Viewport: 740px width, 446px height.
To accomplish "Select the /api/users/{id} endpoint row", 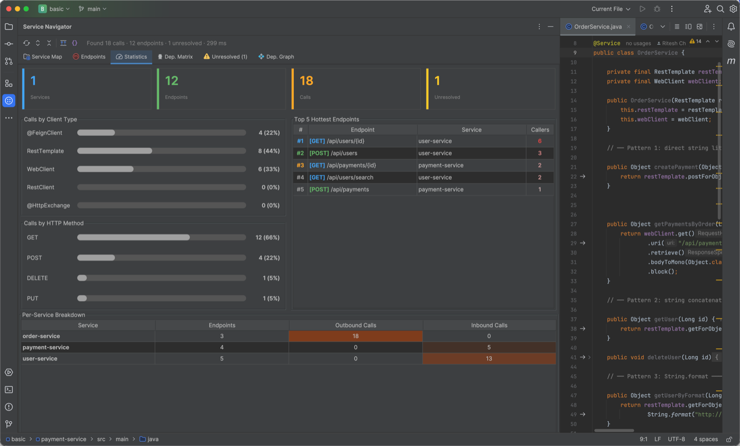I will pos(423,141).
